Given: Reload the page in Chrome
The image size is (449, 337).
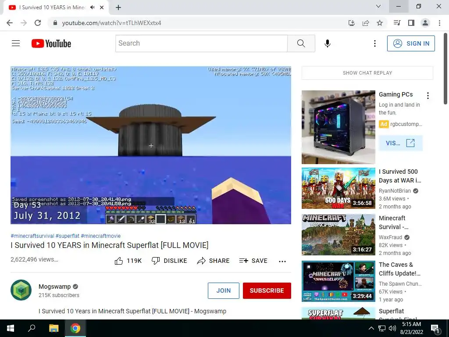Looking at the screenshot, I should tap(38, 23).
